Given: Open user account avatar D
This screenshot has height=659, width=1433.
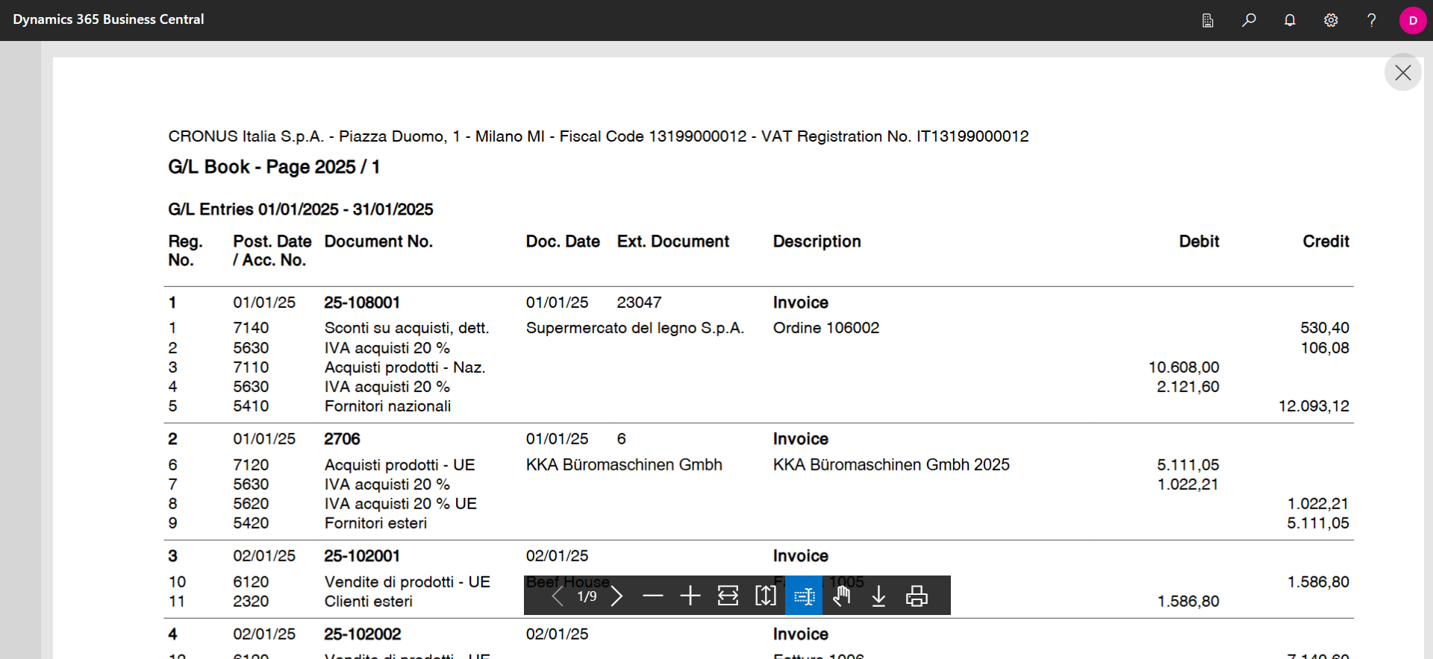Looking at the screenshot, I should coord(1413,20).
